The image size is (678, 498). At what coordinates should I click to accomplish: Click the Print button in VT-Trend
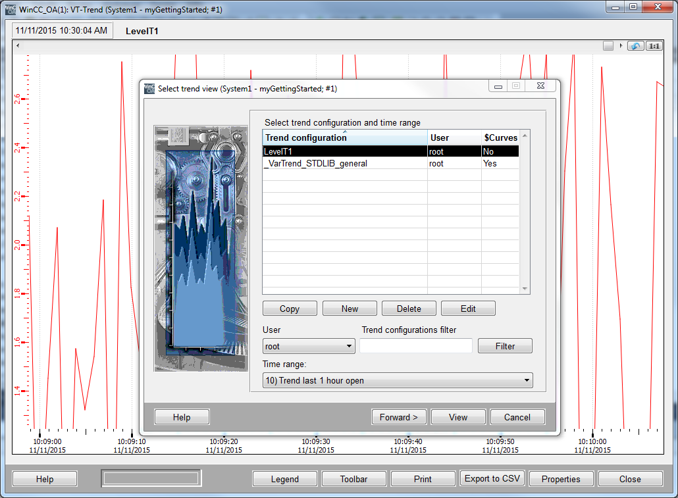pos(423,478)
